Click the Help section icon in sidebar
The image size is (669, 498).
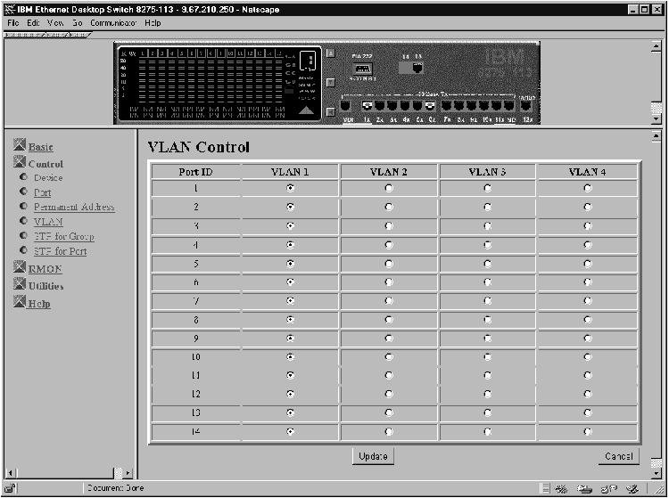click(21, 303)
